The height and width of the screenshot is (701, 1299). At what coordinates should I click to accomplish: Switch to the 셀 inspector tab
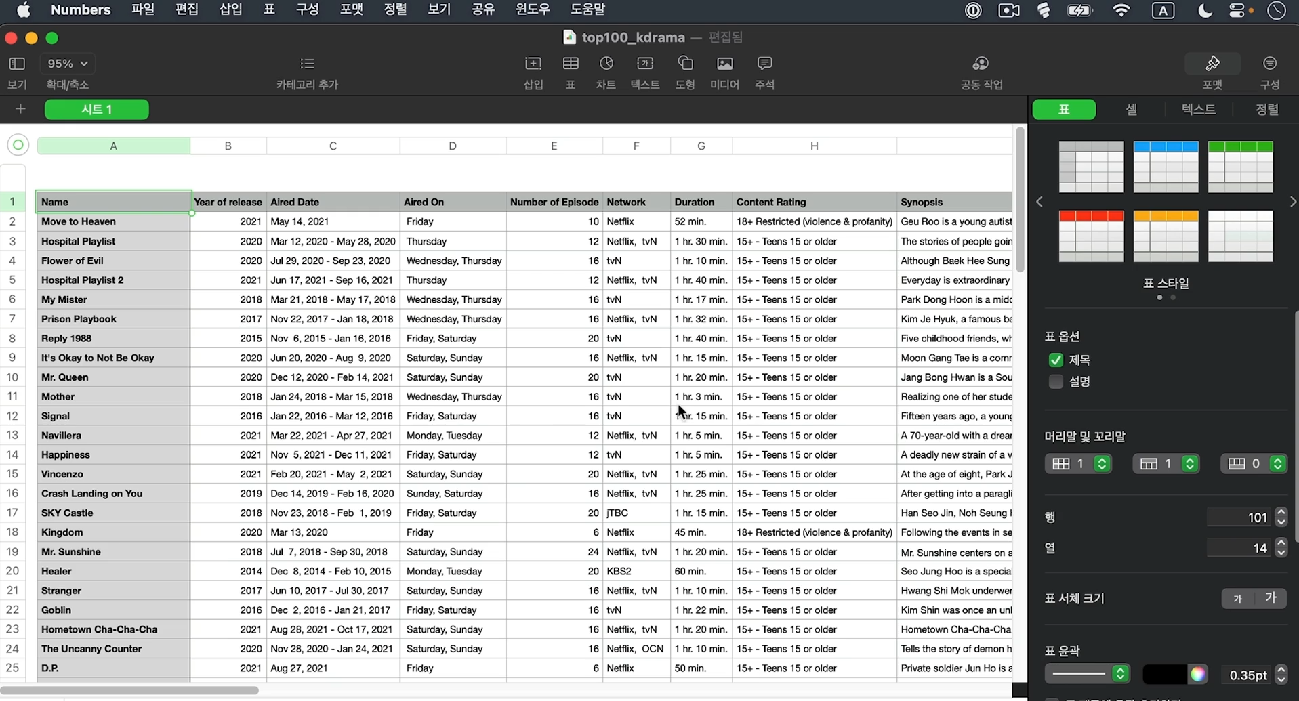click(x=1131, y=109)
